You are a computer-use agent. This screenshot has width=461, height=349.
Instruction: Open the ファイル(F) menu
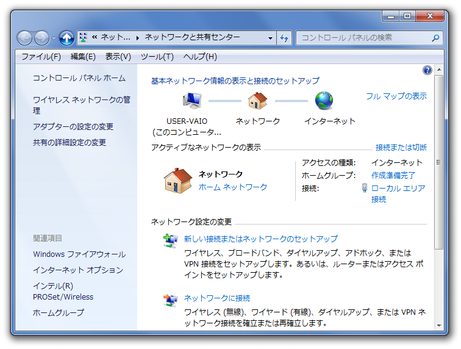click(41, 56)
